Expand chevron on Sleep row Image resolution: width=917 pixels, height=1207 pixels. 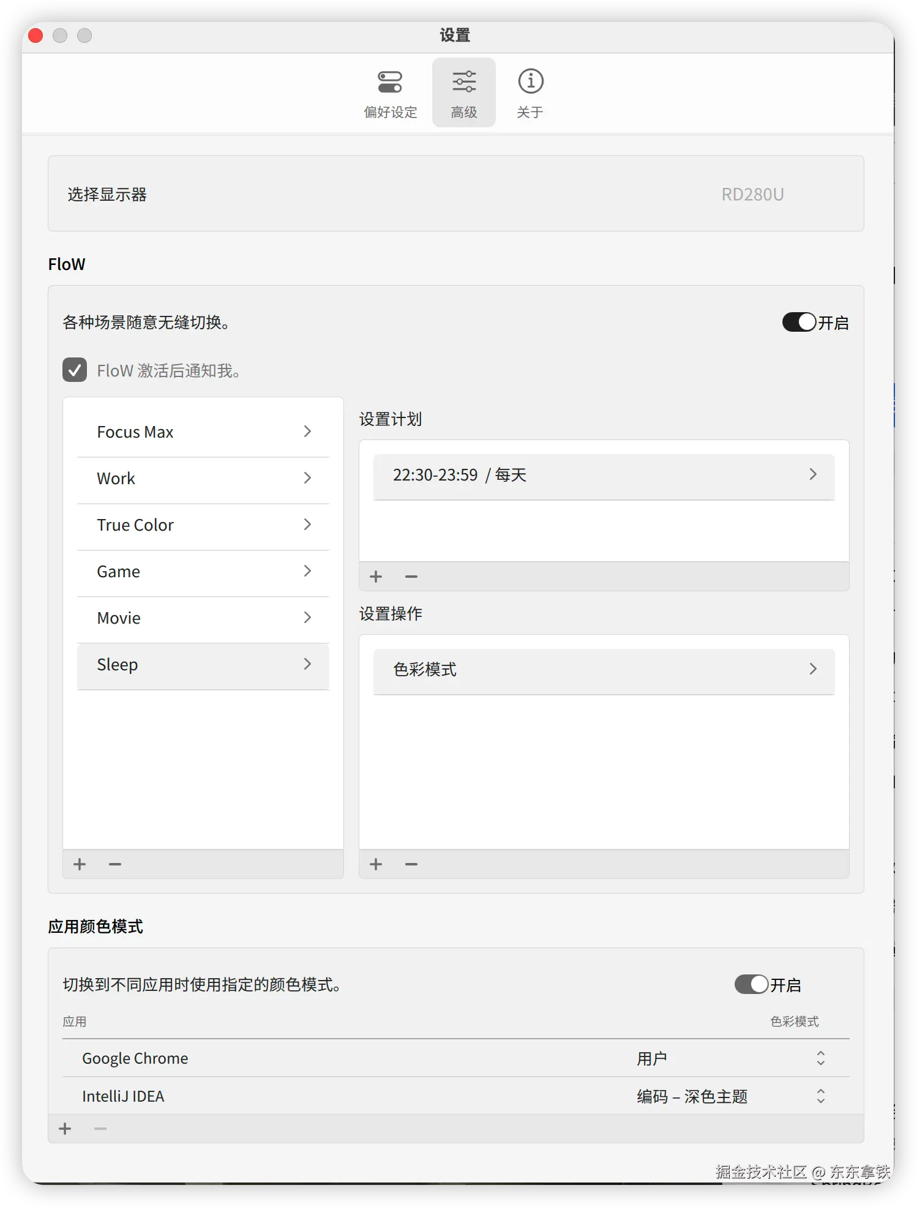pyautogui.click(x=307, y=664)
